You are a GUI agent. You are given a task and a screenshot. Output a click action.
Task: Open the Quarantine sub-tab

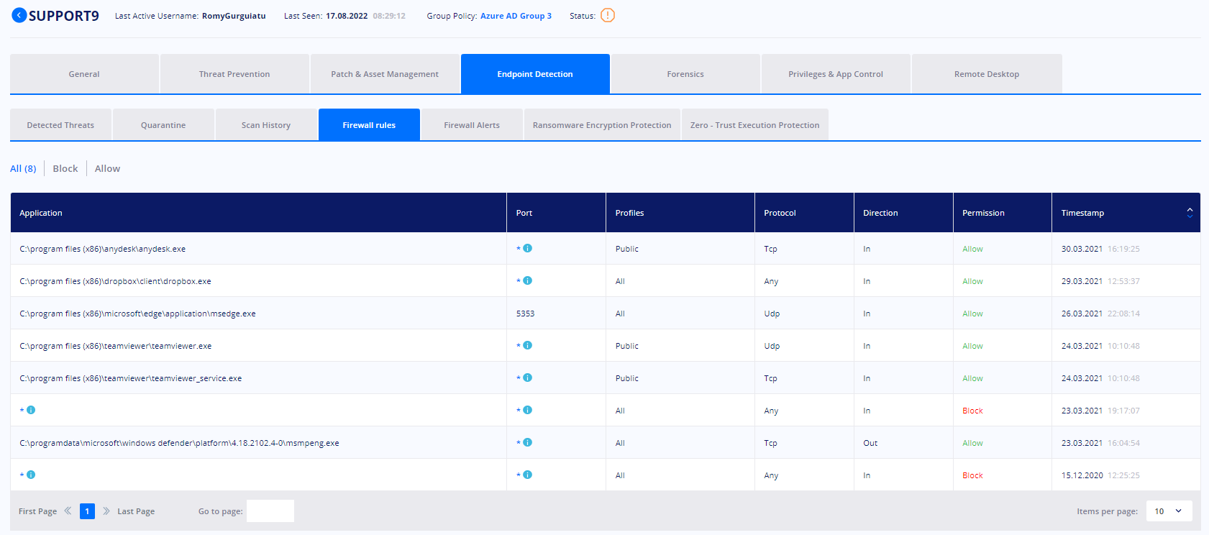pos(163,125)
